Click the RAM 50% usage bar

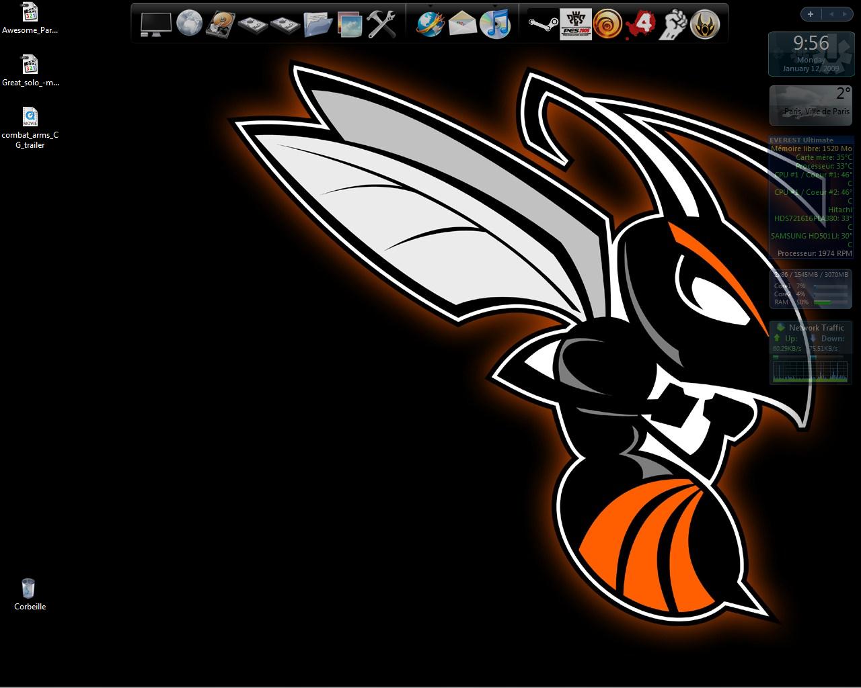click(831, 302)
